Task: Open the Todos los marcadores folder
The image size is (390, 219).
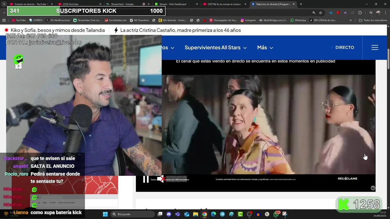Action: point(373,20)
